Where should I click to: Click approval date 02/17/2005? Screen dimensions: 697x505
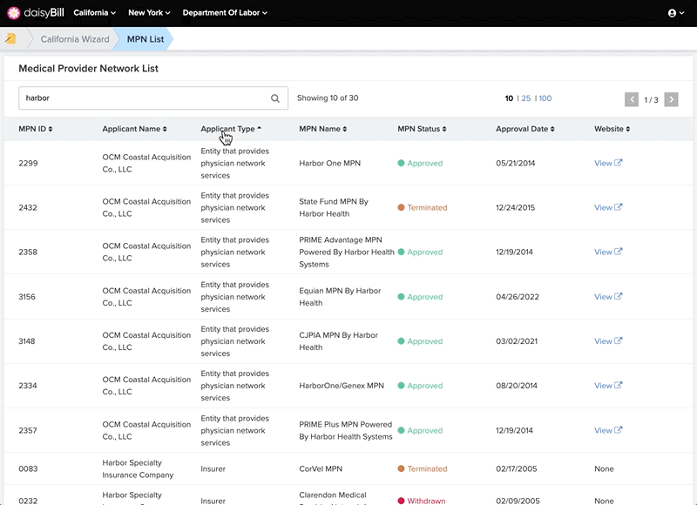pyautogui.click(x=517, y=468)
